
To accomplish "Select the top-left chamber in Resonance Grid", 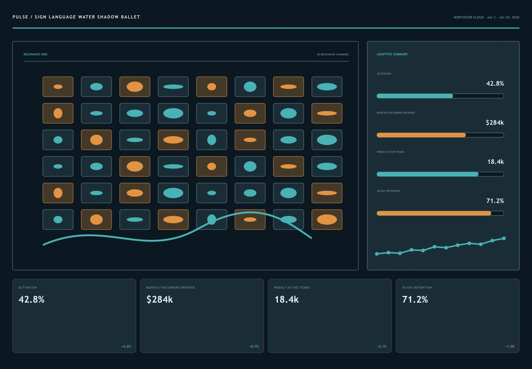I will pyautogui.click(x=58, y=87).
